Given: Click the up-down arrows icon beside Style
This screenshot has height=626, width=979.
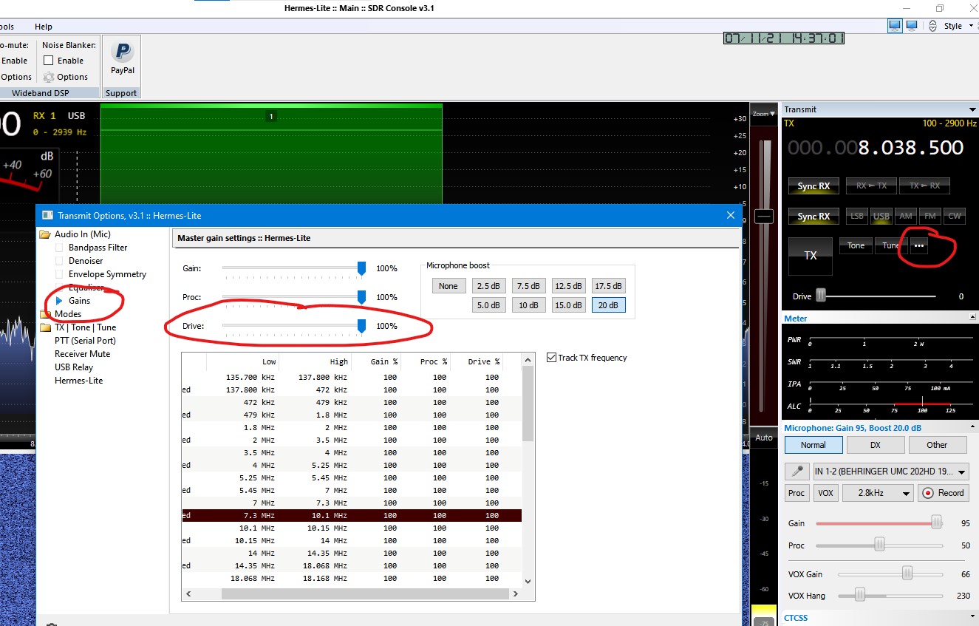Looking at the screenshot, I should click(932, 26).
